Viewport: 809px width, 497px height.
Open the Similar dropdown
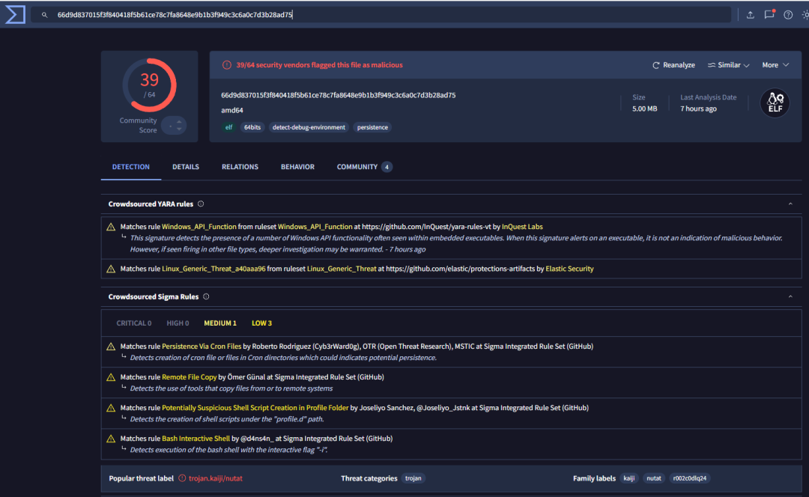[x=729, y=65]
